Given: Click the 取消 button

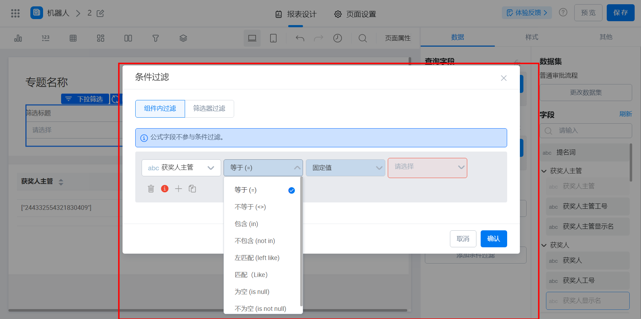Looking at the screenshot, I should tap(463, 239).
